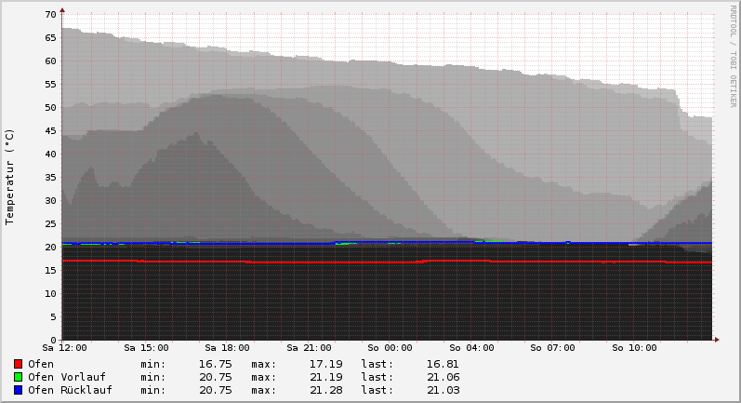Select the So 10:00 time label
This screenshot has width=741, height=403.
pos(634,348)
